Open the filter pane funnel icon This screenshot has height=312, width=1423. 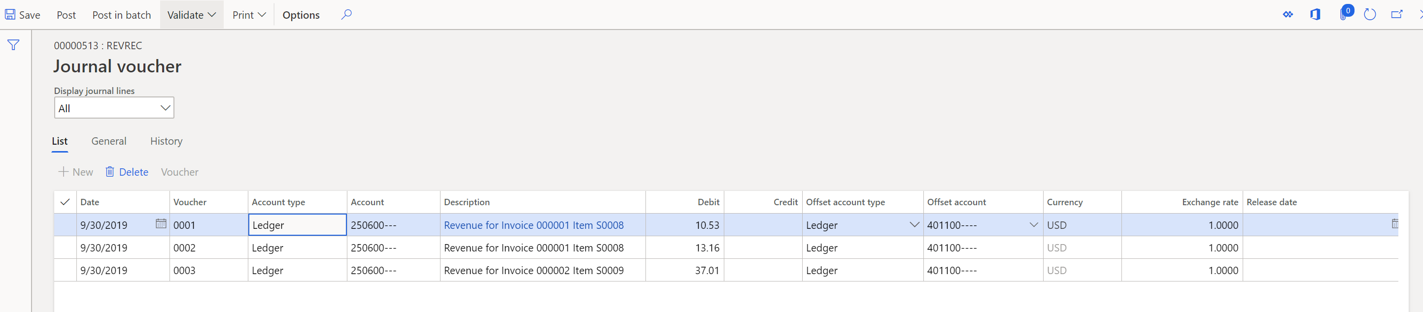tap(13, 45)
